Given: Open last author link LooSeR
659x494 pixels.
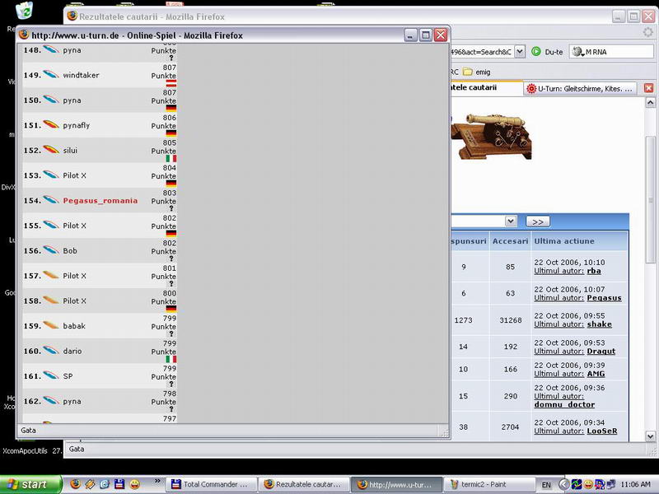Looking at the screenshot, I should [602, 431].
